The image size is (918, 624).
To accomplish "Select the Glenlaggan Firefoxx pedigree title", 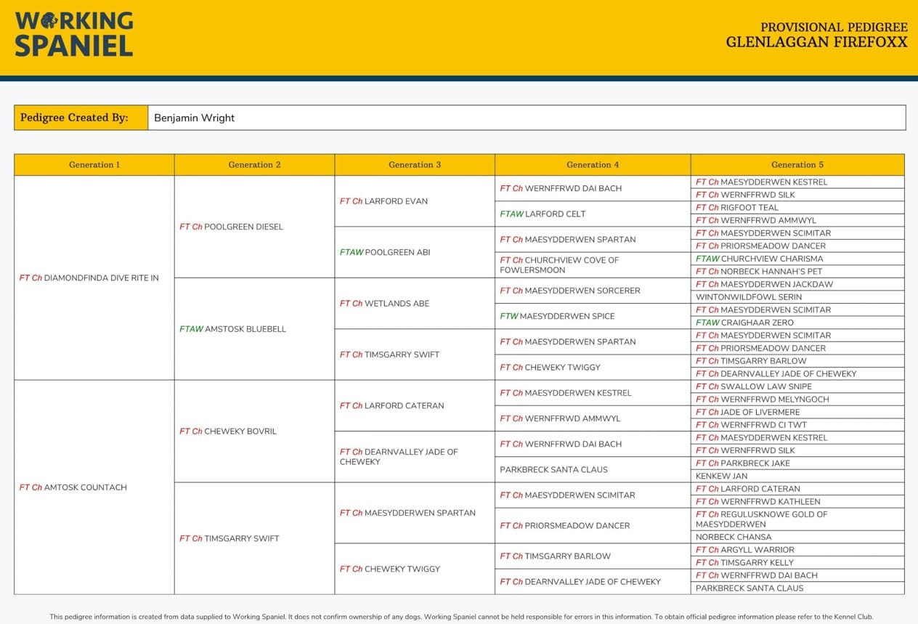I will click(x=816, y=42).
